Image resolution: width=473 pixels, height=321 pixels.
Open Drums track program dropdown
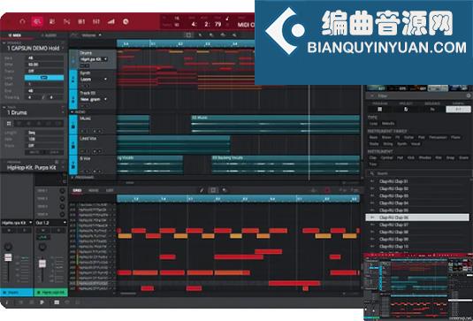pos(94,59)
